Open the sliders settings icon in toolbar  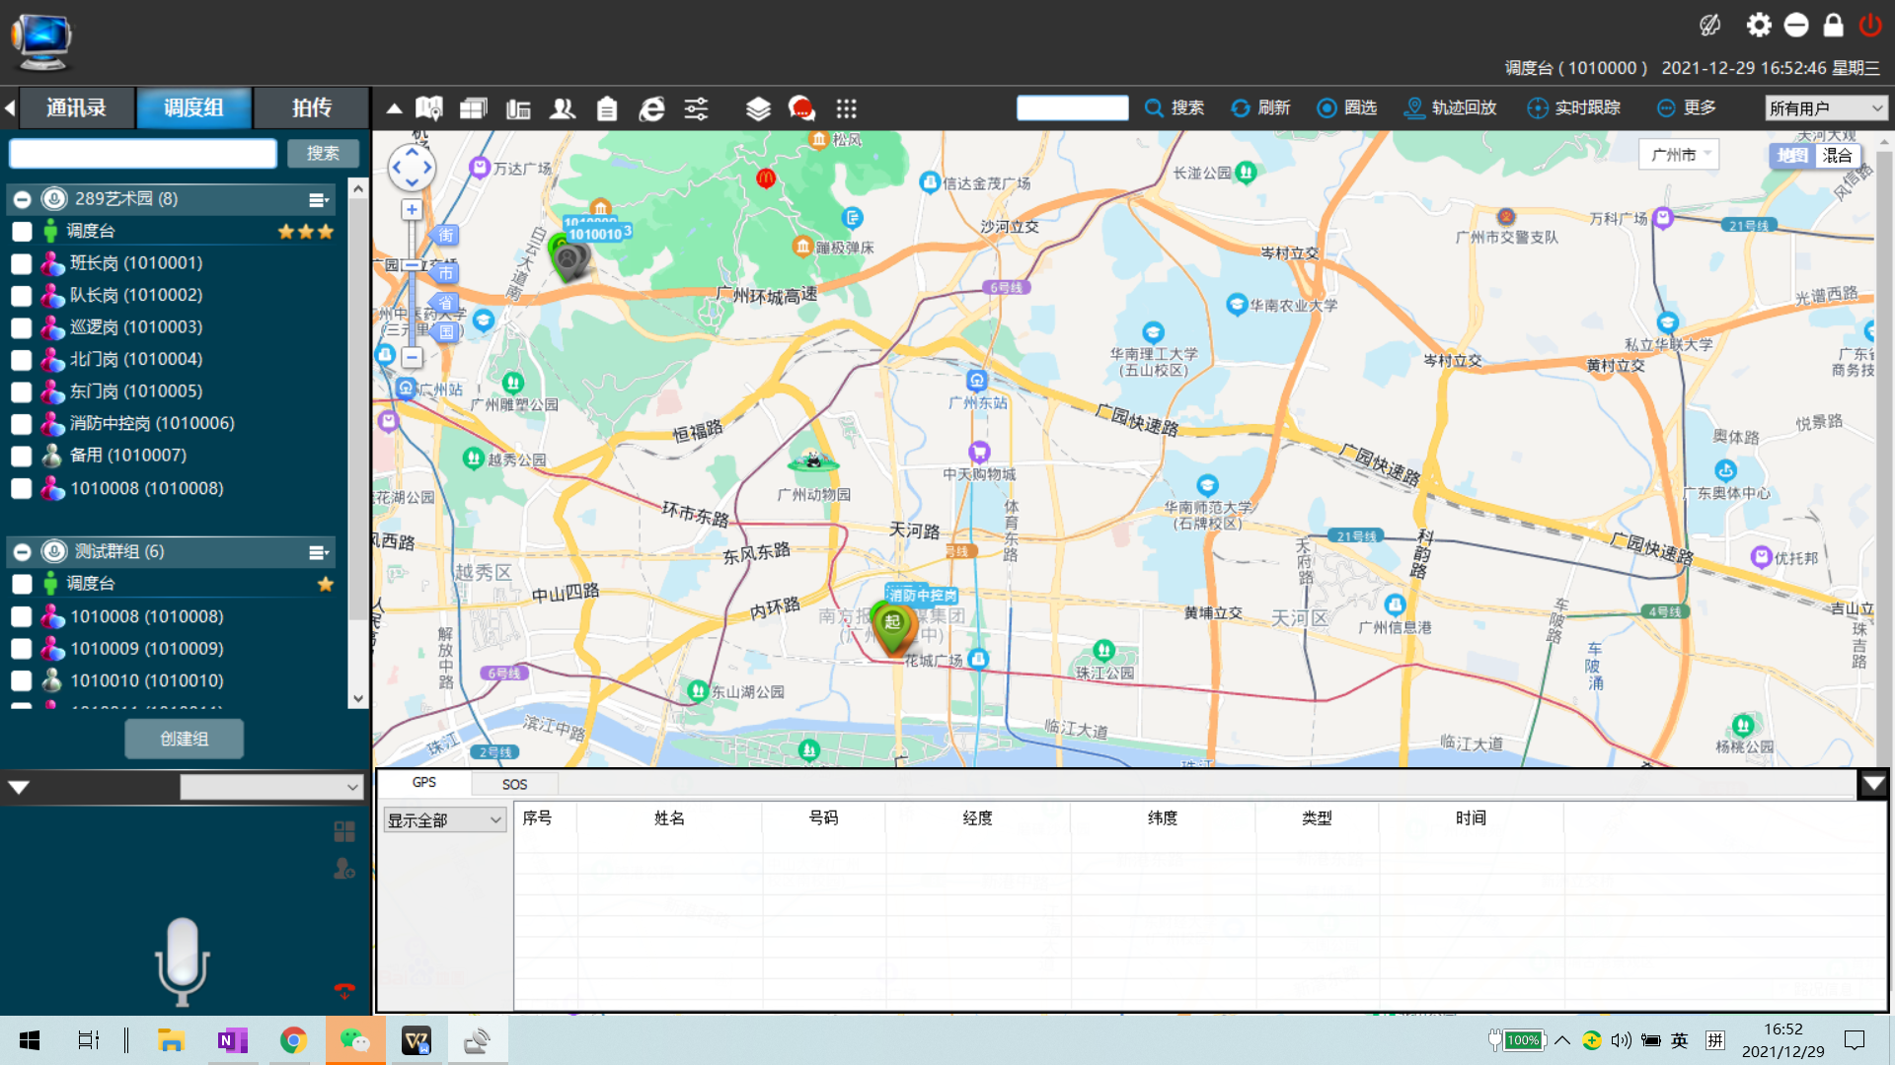696,108
